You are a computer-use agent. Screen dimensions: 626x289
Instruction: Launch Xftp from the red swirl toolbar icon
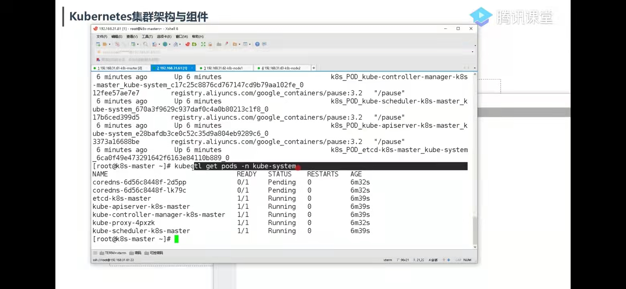point(187,44)
